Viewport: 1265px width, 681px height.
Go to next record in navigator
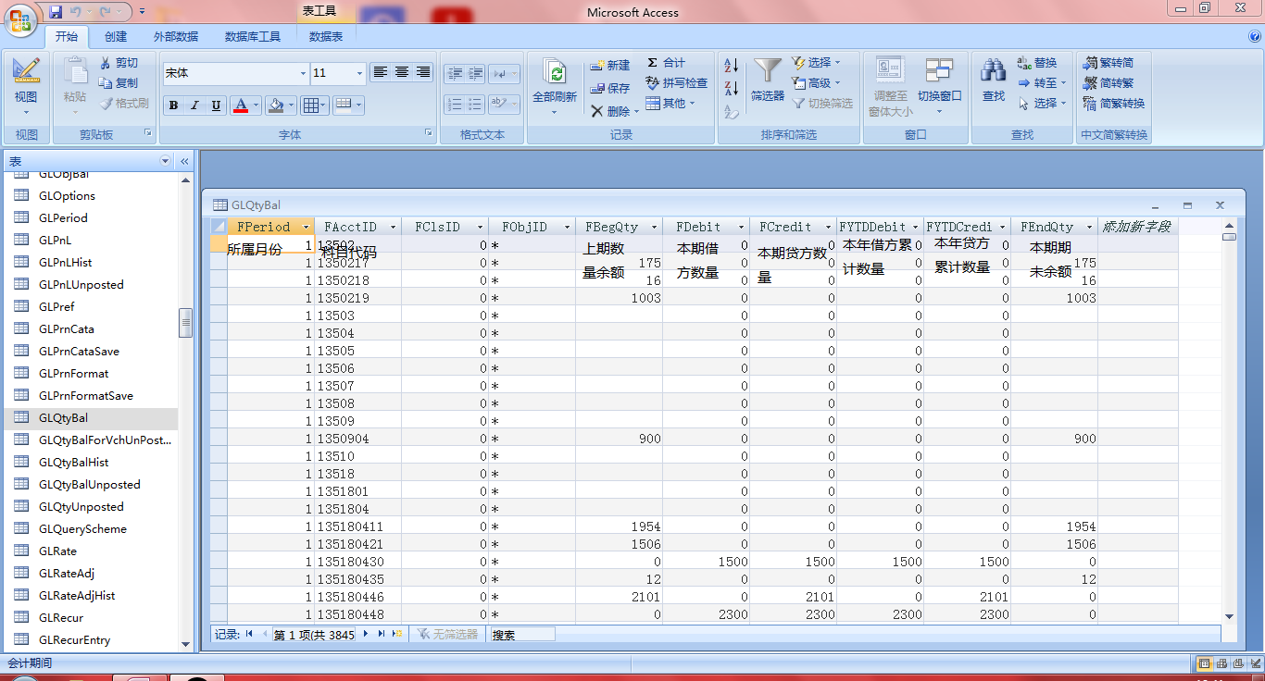[366, 634]
